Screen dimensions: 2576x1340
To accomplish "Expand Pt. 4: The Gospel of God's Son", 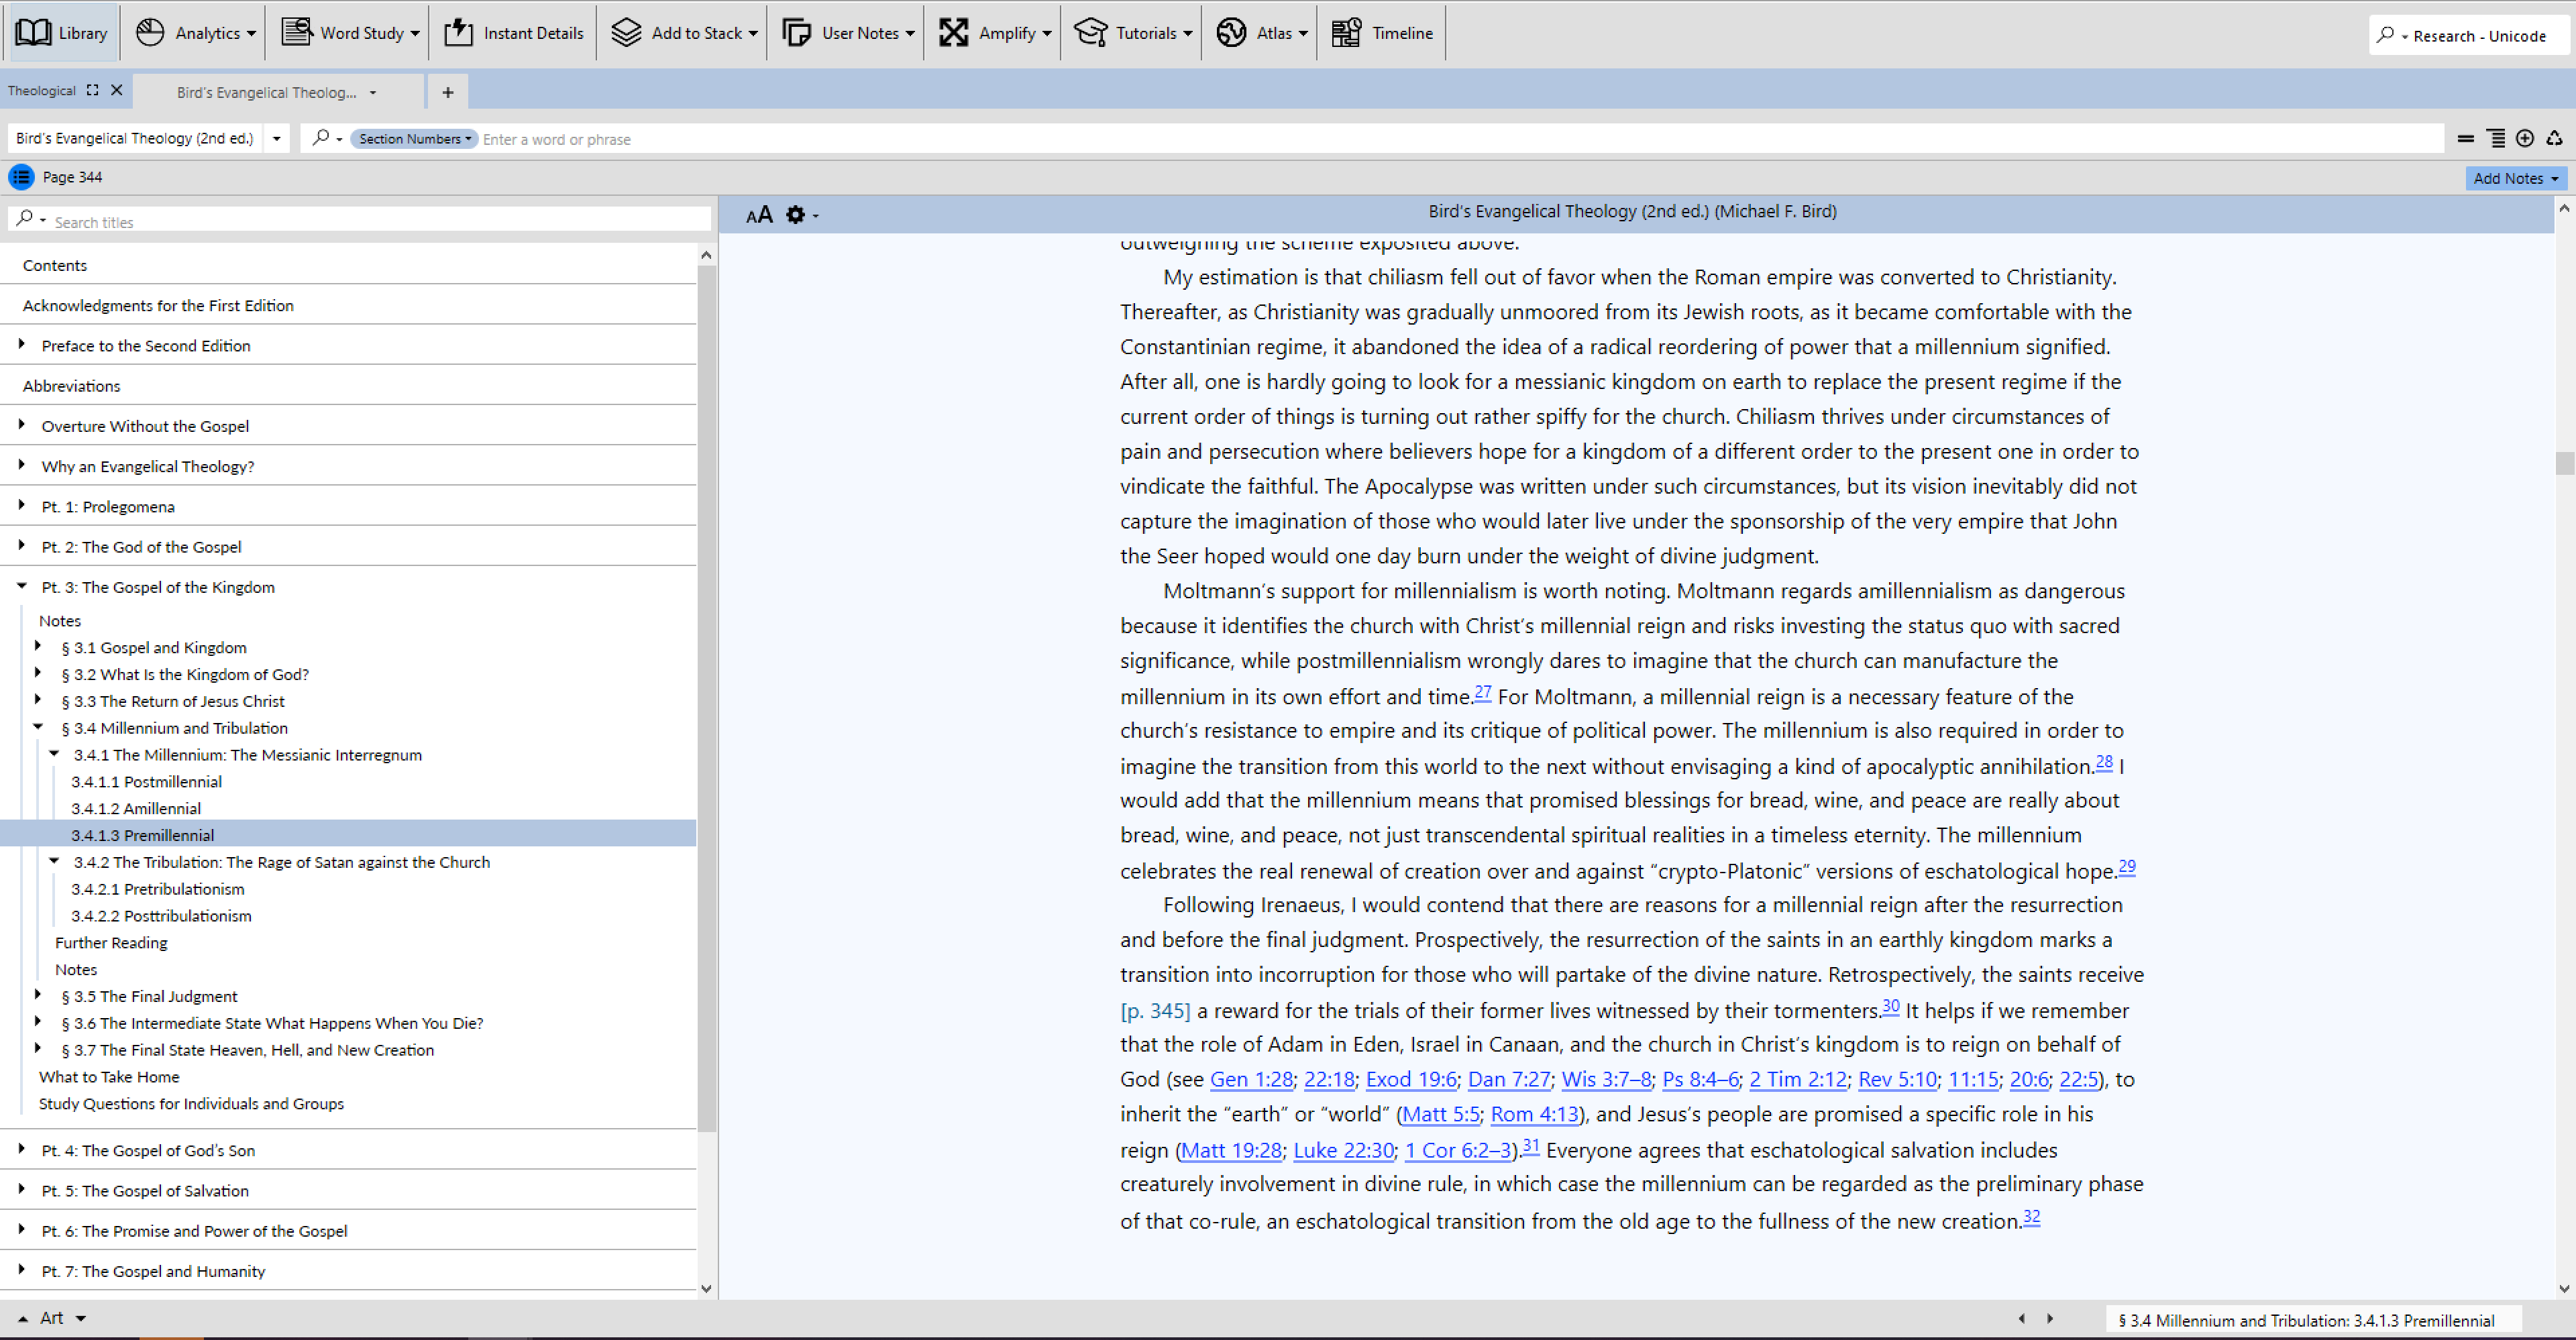I will point(22,1149).
